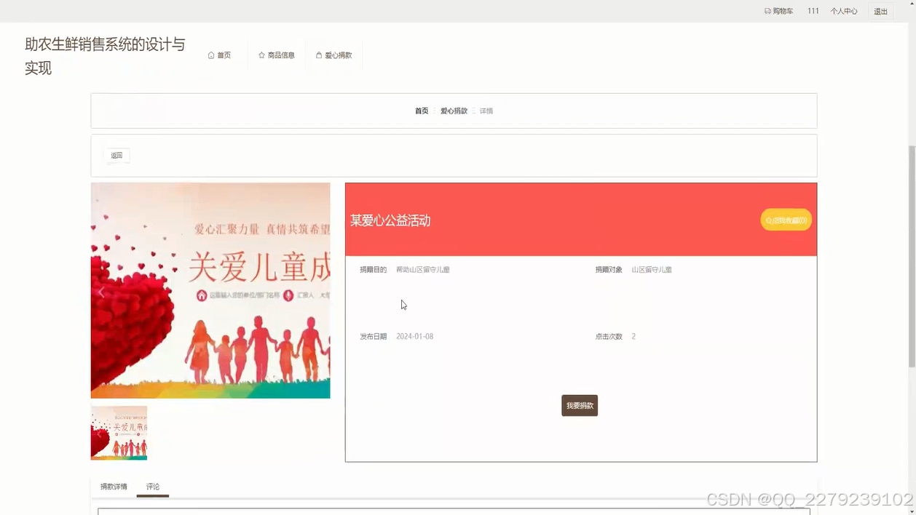The width and height of the screenshot is (916, 515).
Task: Click 爱心捐款 in the breadcrumb
Action: [x=454, y=111]
